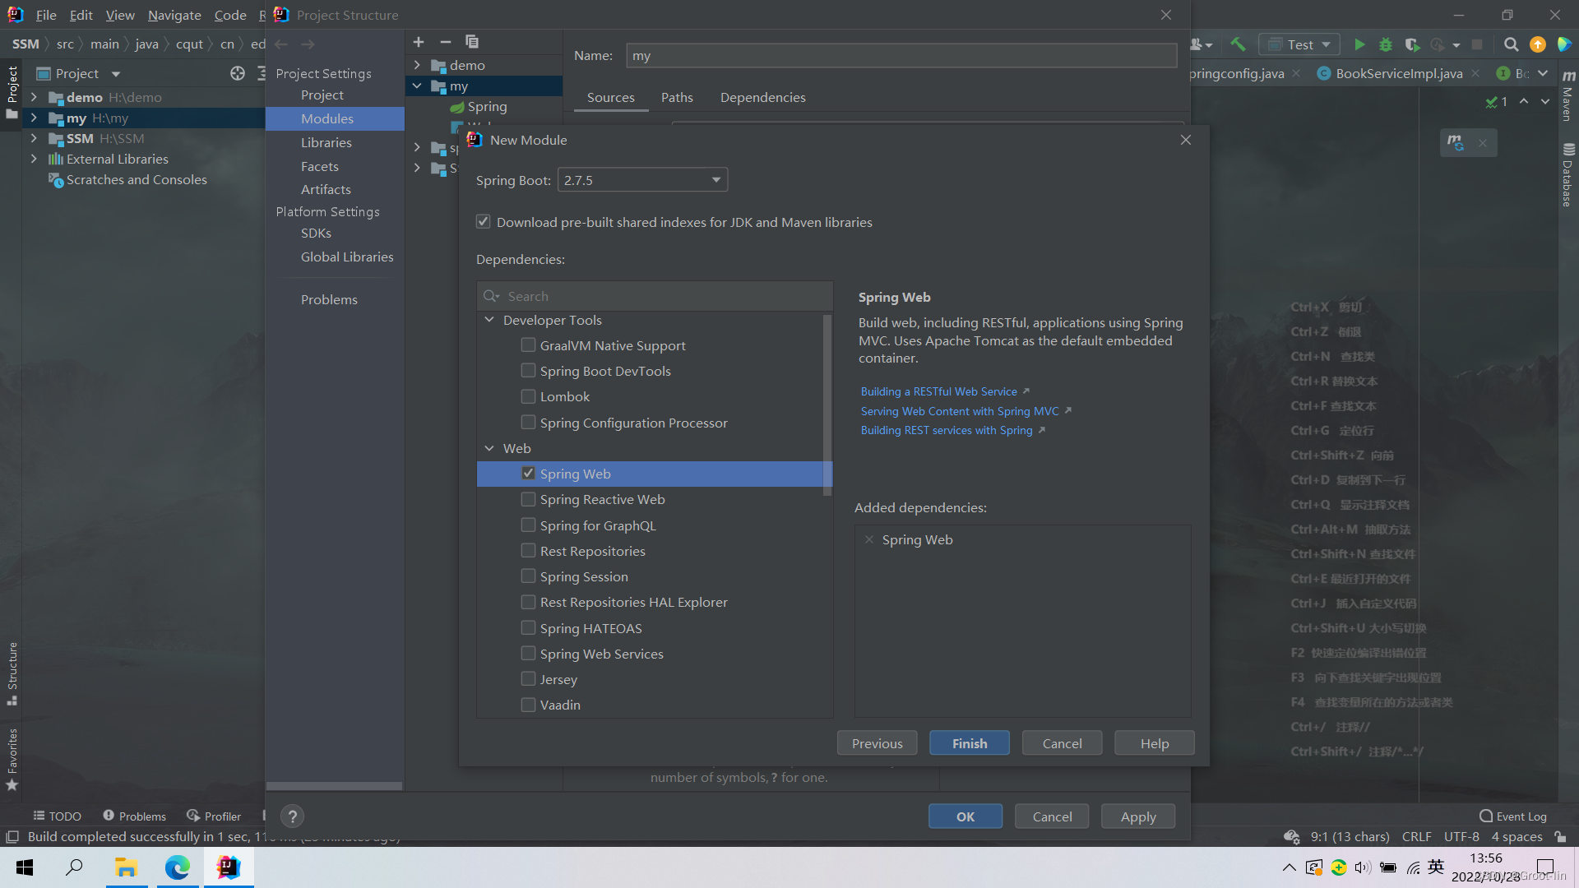1579x888 pixels.
Task: Go back using the left arrow in Project Structure
Action: coord(281,44)
